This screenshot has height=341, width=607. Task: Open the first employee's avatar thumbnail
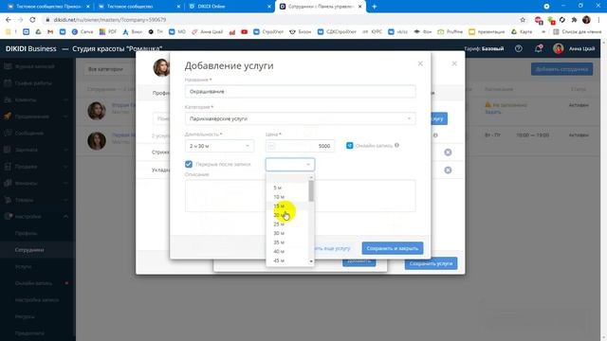pos(97,111)
